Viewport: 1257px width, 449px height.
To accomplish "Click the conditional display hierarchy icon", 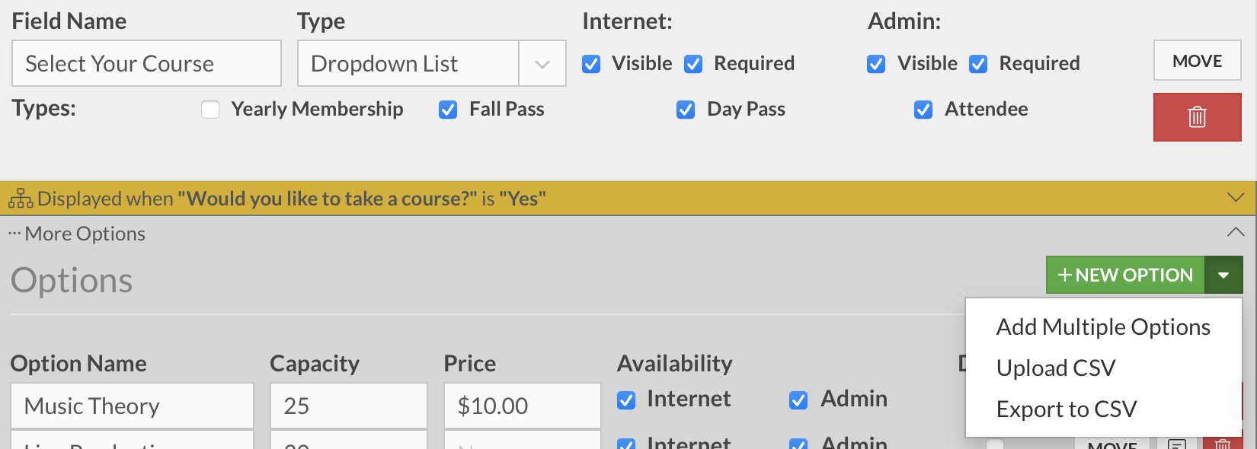I will coord(21,199).
